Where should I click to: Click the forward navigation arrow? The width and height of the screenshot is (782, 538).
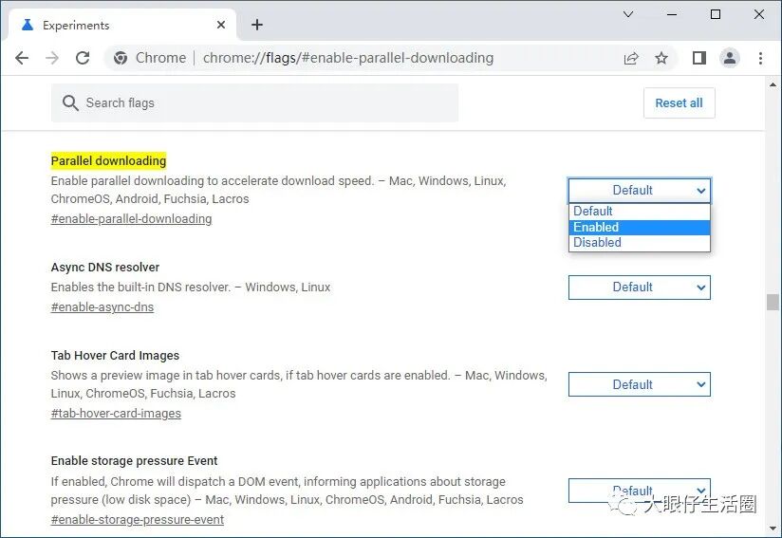point(52,58)
